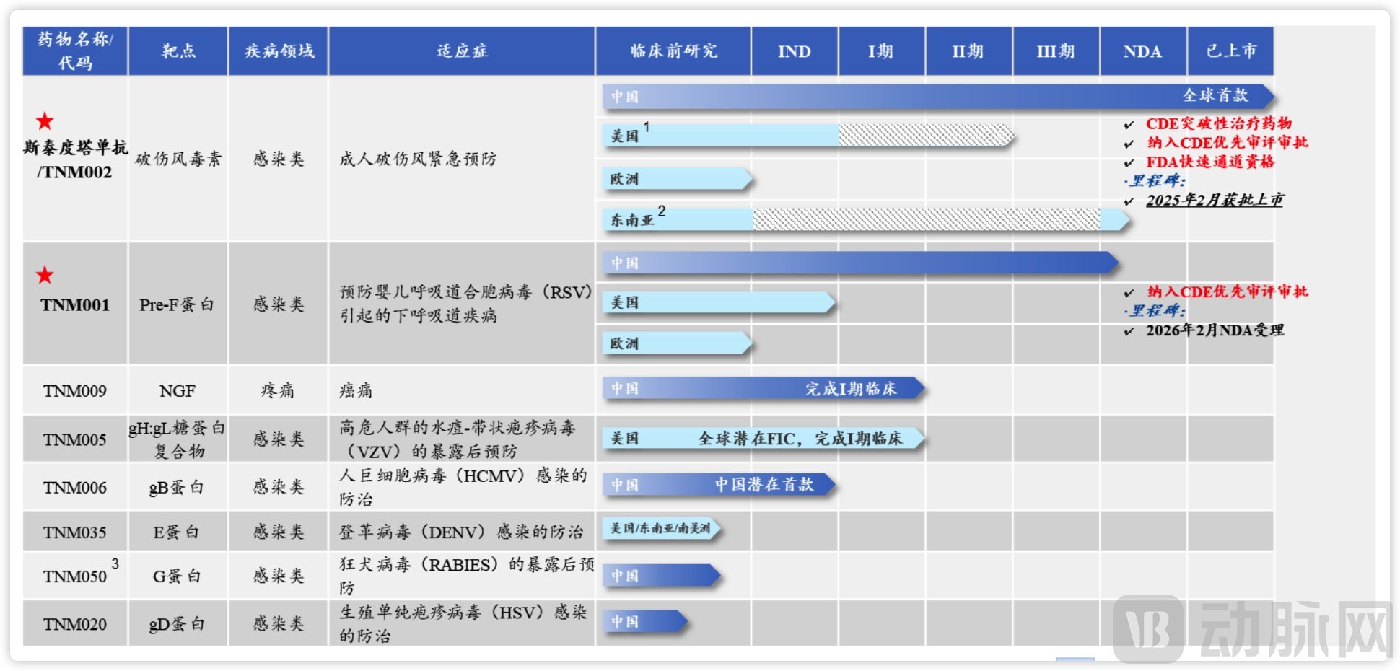The height and width of the screenshot is (671, 1400).
Task: Click the TNM020 drug code
Action: (x=75, y=624)
